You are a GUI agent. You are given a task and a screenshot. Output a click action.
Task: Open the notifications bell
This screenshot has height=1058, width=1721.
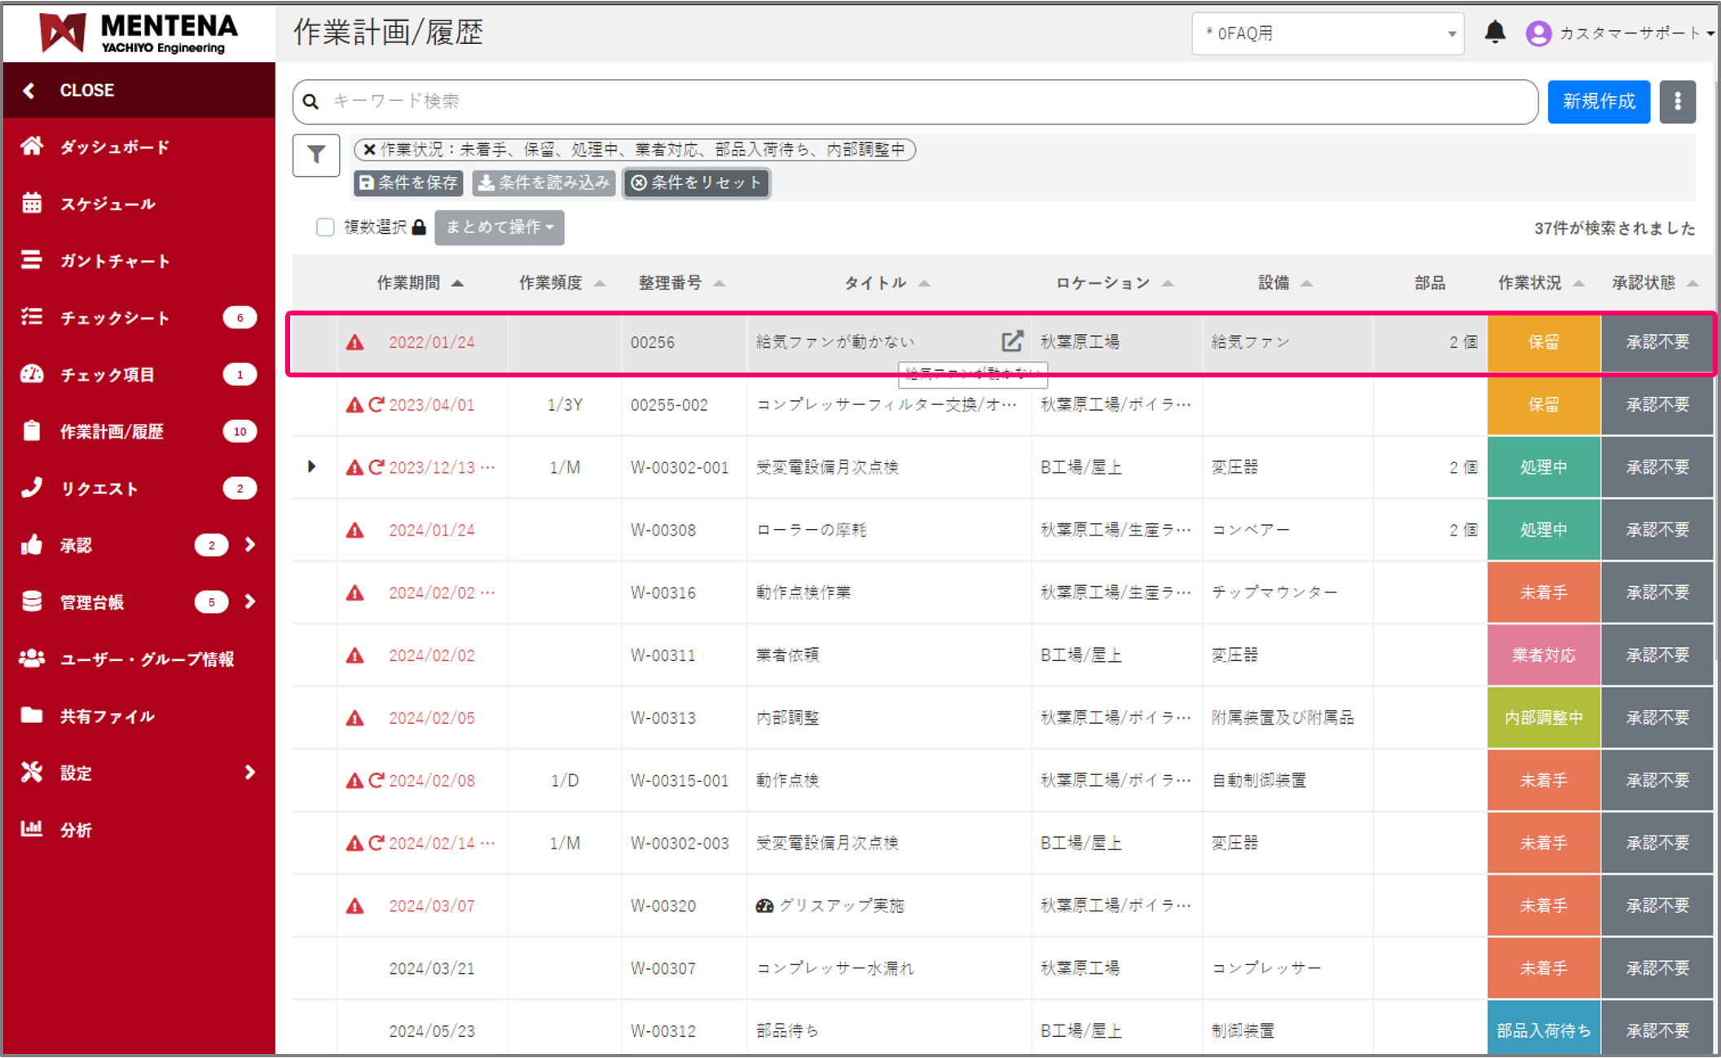tap(1494, 33)
